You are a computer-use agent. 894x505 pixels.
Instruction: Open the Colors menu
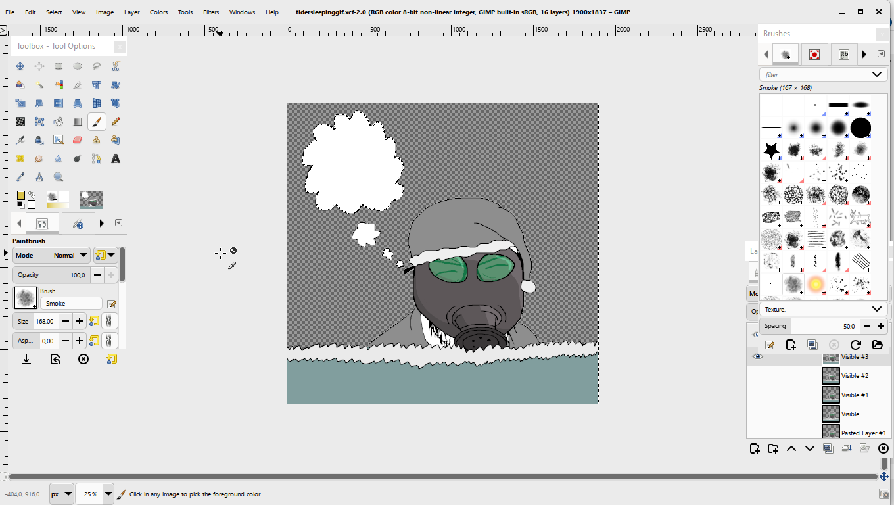[x=158, y=12]
